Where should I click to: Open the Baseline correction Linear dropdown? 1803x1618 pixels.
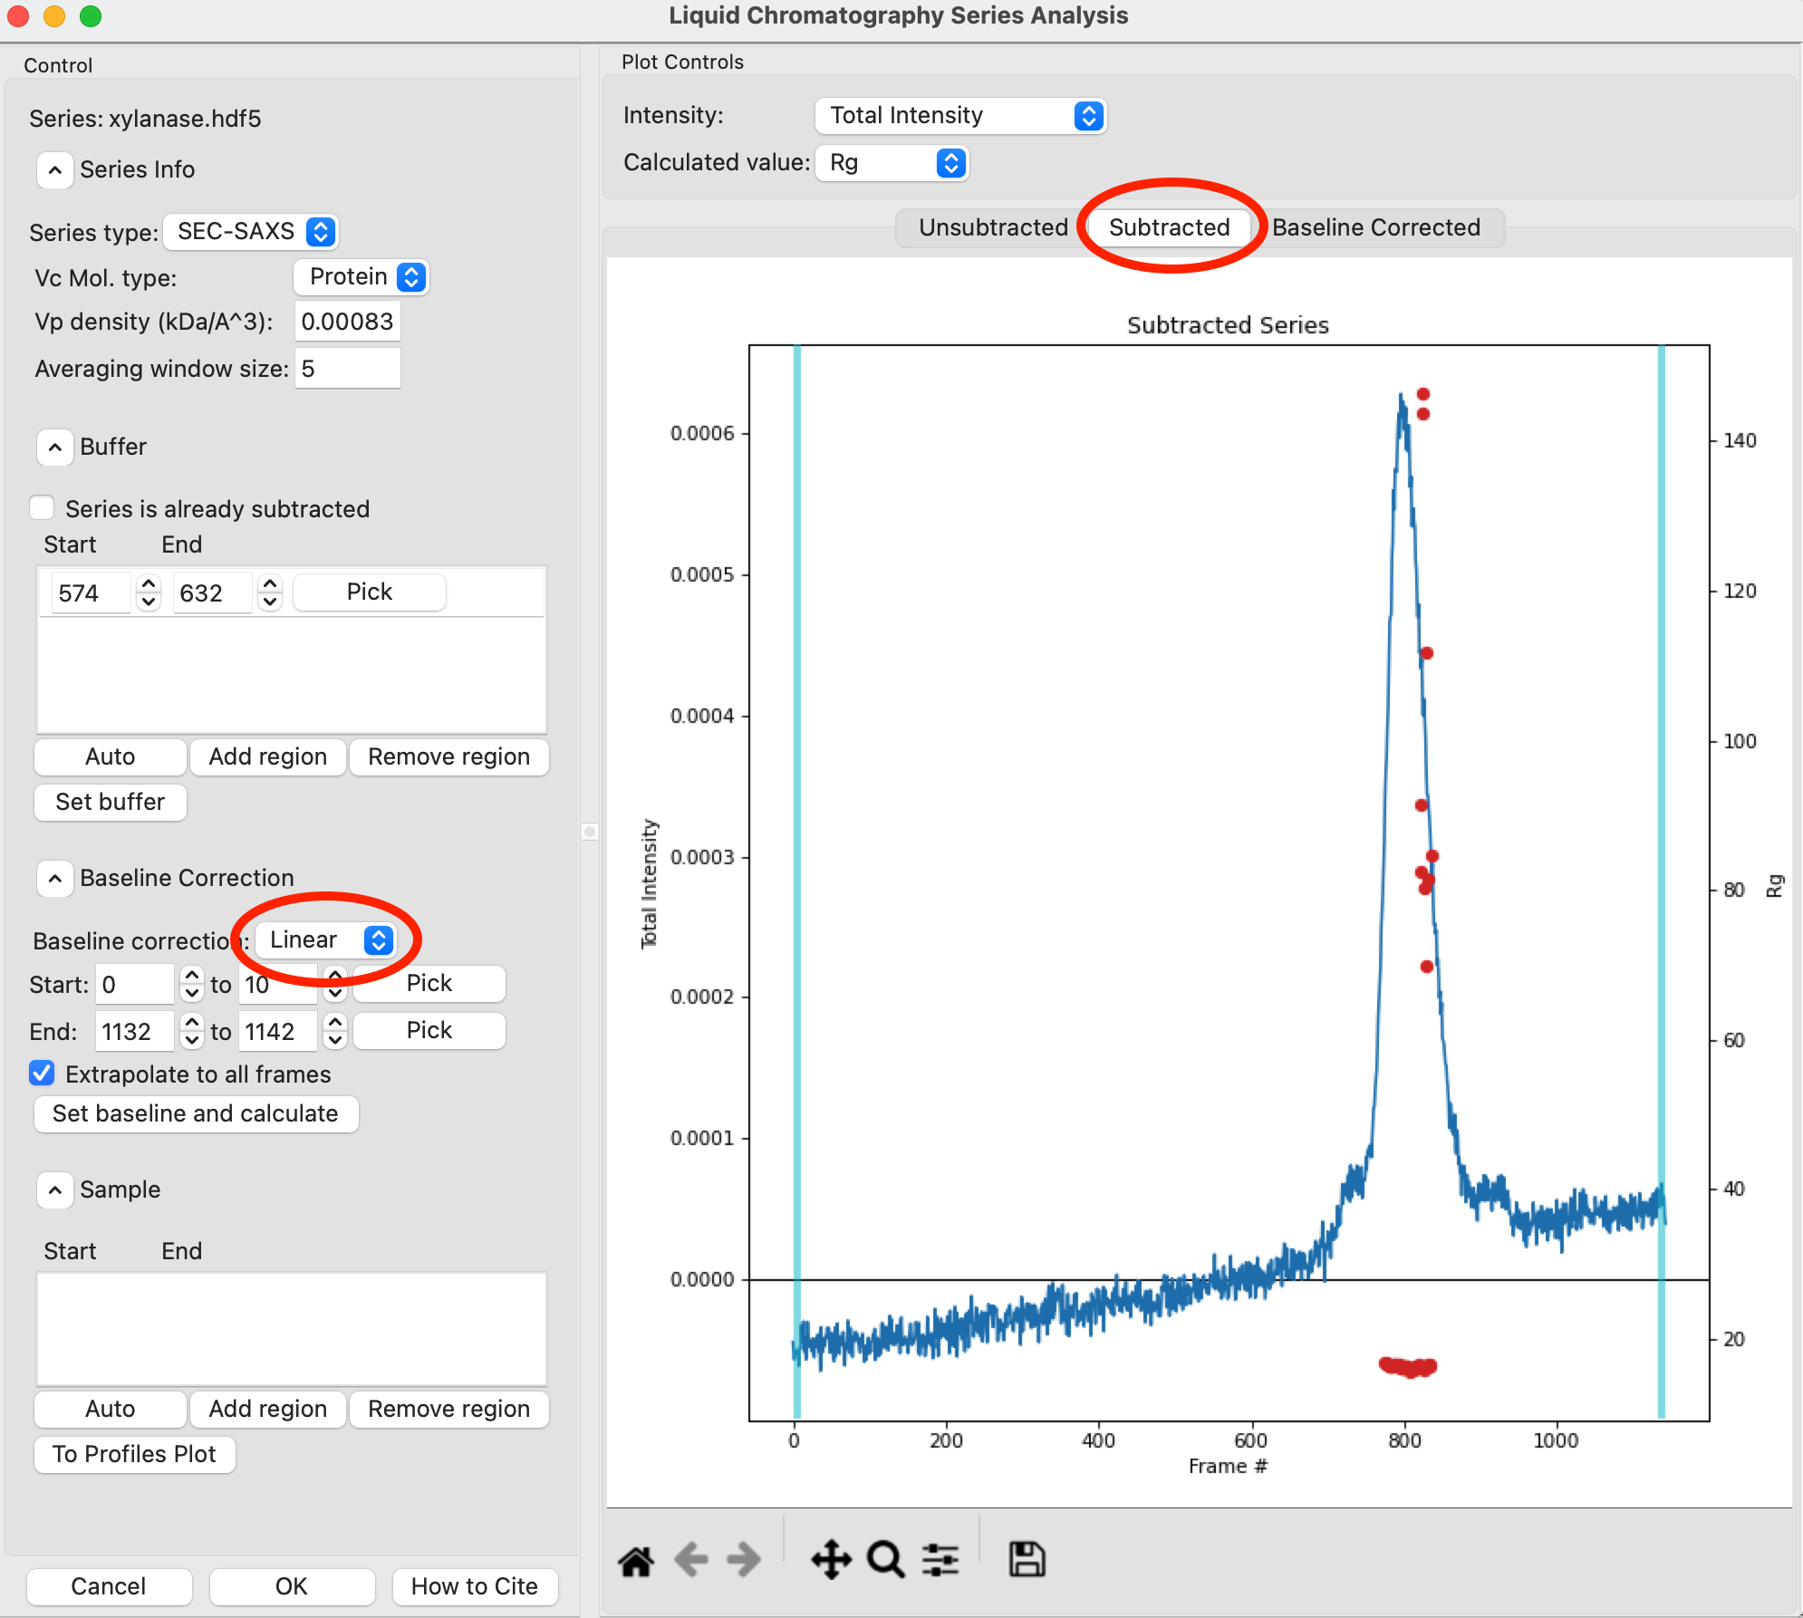326,939
